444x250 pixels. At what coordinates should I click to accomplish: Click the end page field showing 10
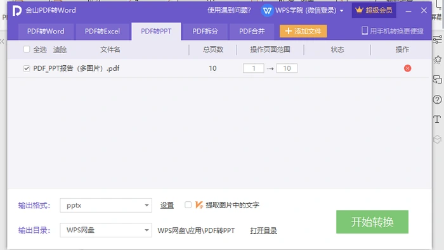tap(287, 68)
